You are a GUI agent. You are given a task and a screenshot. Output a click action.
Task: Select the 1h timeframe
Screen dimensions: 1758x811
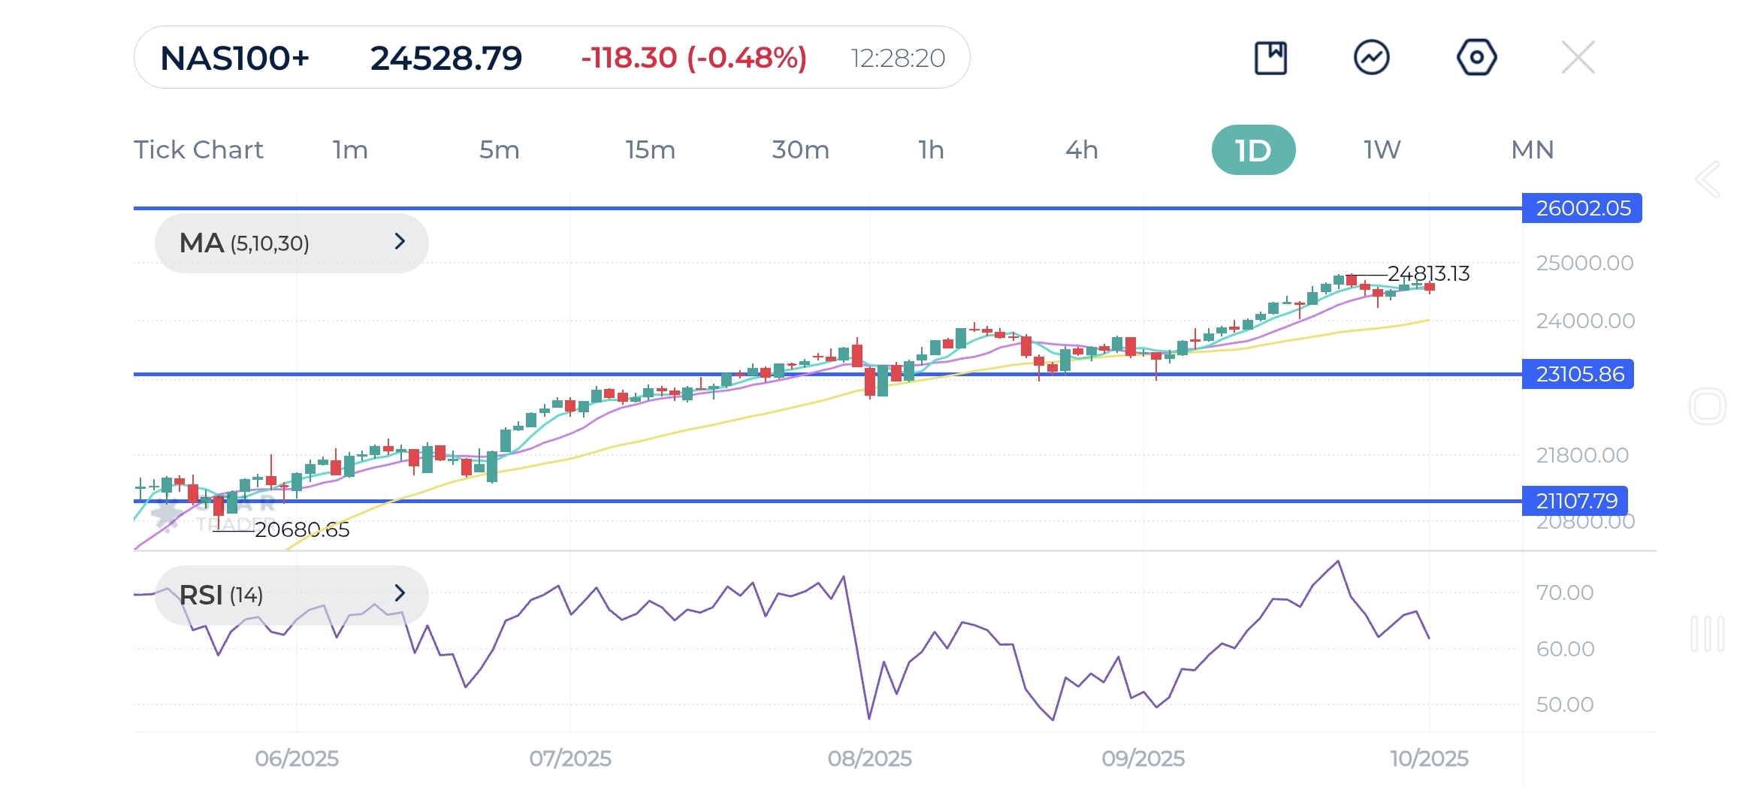tap(931, 150)
